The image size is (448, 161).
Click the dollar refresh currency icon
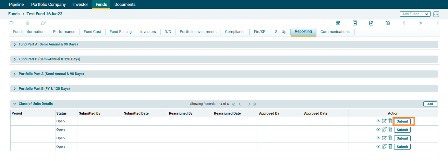(x=388, y=23)
